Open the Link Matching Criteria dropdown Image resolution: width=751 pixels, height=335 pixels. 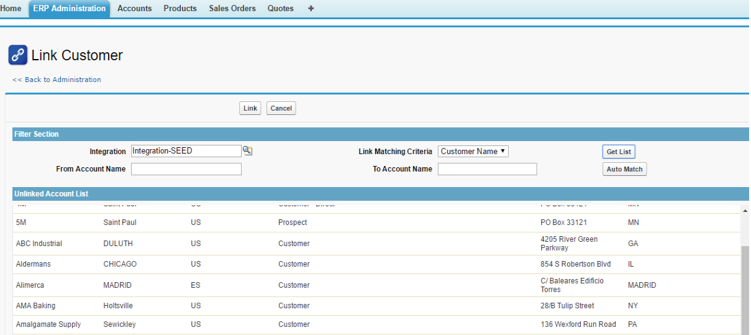tap(473, 151)
